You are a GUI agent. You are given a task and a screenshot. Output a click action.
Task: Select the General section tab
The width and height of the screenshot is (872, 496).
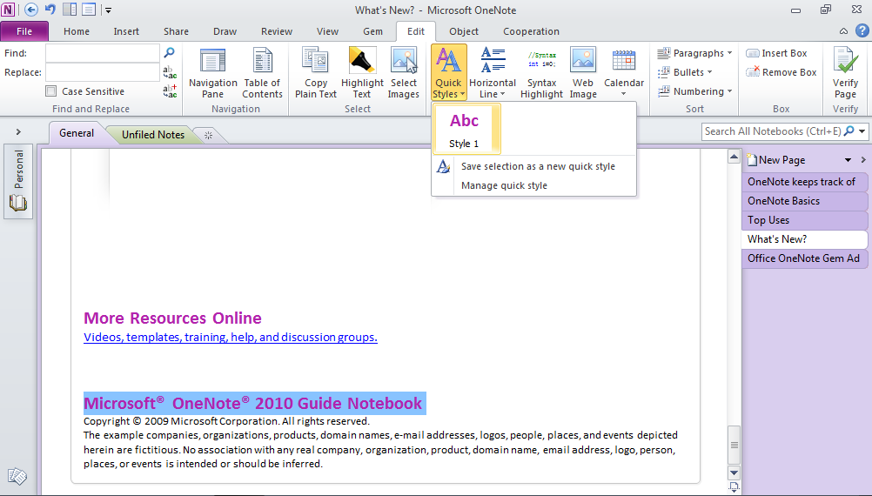pos(77,133)
